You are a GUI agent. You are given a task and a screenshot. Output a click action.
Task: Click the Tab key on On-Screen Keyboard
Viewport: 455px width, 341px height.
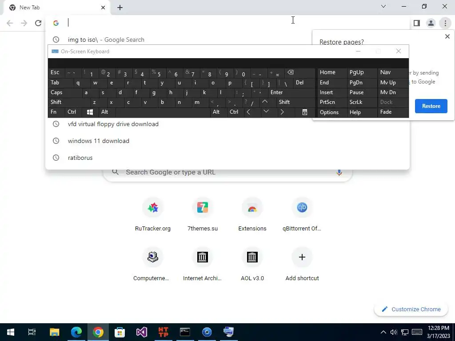pyautogui.click(x=60, y=83)
